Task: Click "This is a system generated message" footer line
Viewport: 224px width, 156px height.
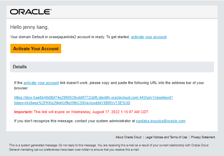Action: coord(40,145)
